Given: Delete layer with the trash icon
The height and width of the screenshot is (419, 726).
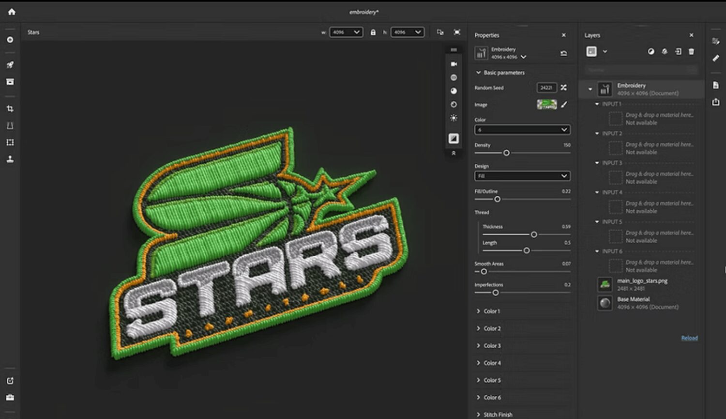Looking at the screenshot, I should (x=691, y=51).
